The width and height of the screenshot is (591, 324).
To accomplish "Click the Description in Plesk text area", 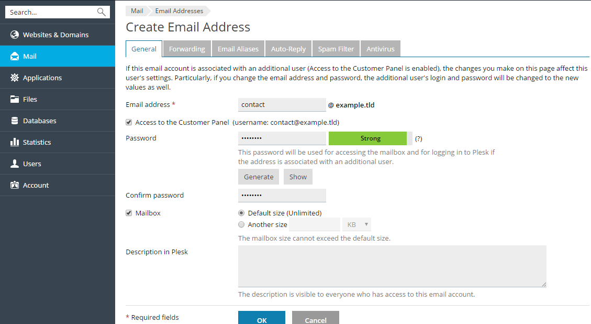I will click(x=392, y=266).
